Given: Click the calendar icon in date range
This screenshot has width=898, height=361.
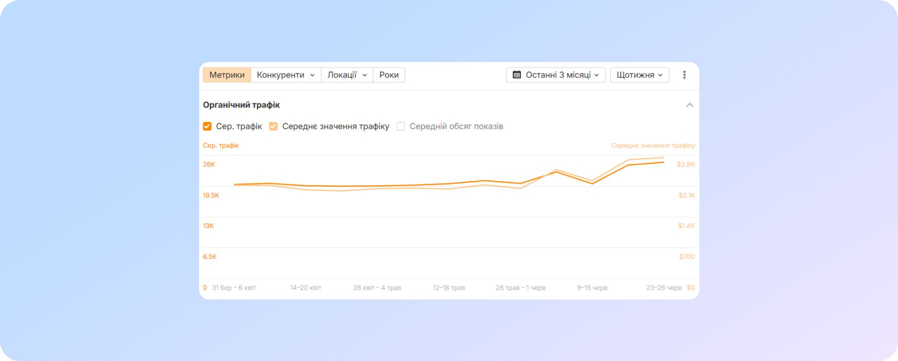Looking at the screenshot, I should pos(517,75).
